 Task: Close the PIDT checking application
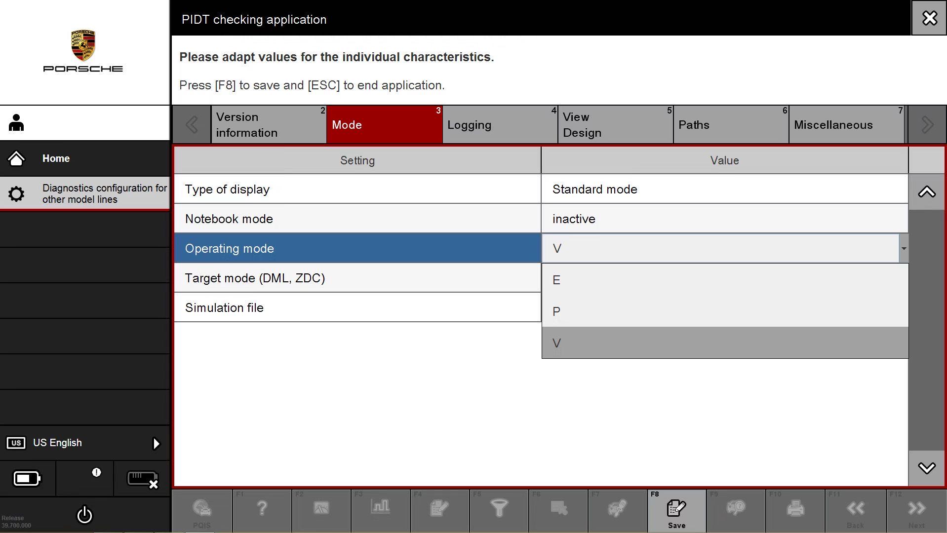(x=929, y=18)
